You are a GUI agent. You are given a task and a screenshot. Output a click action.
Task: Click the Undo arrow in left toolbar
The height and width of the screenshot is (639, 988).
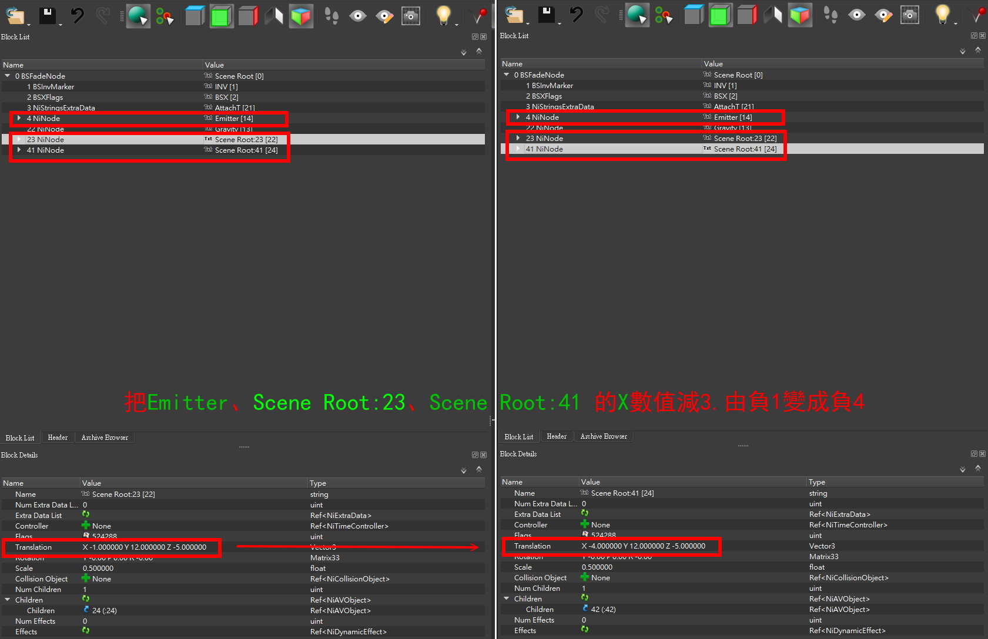point(77,16)
